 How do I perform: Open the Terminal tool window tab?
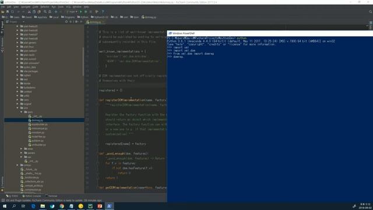click(51, 196)
